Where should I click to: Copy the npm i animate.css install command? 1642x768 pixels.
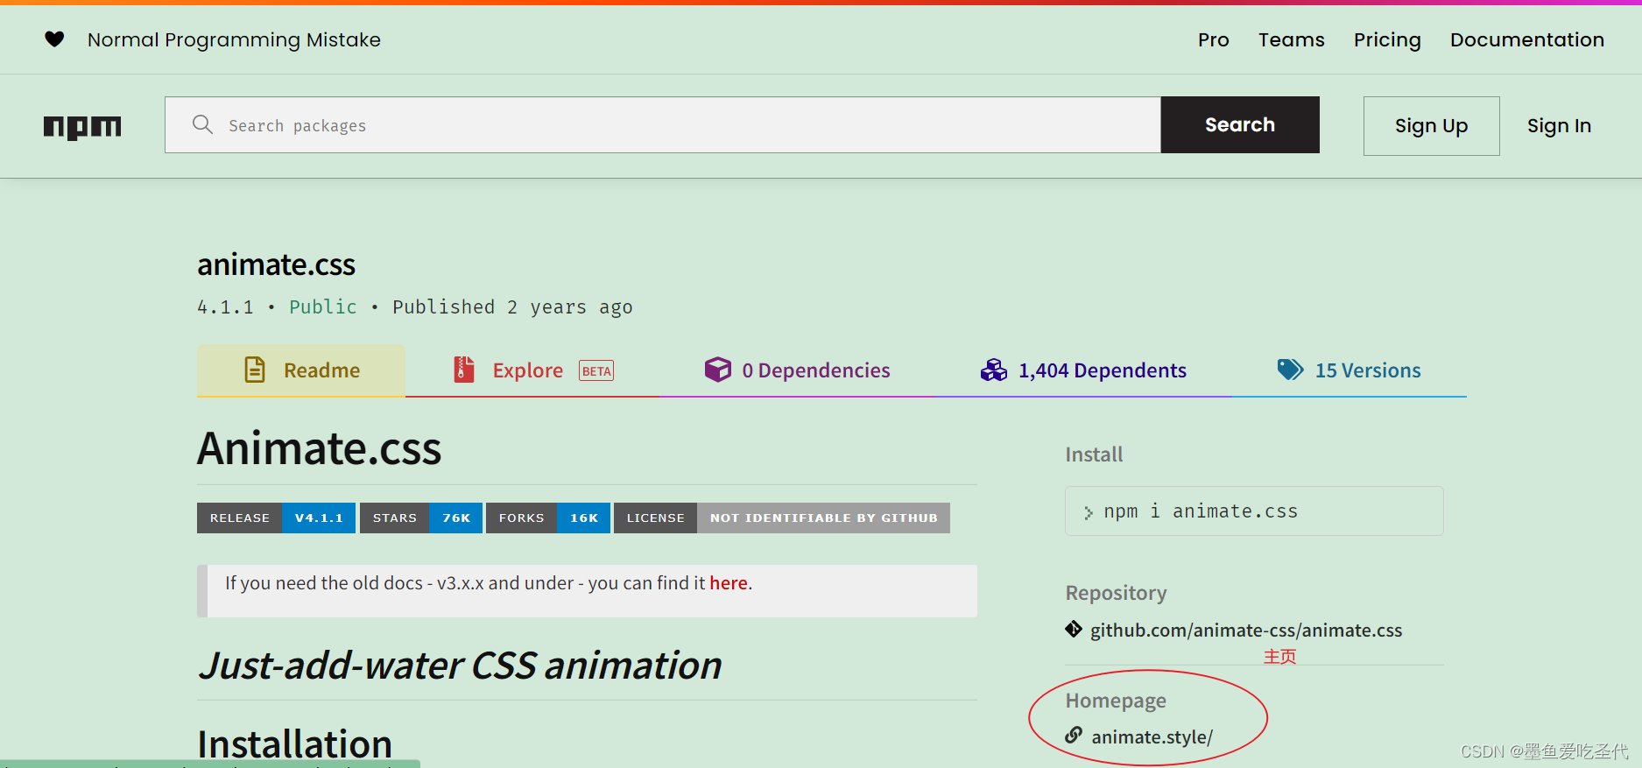pyautogui.click(x=1254, y=511)
